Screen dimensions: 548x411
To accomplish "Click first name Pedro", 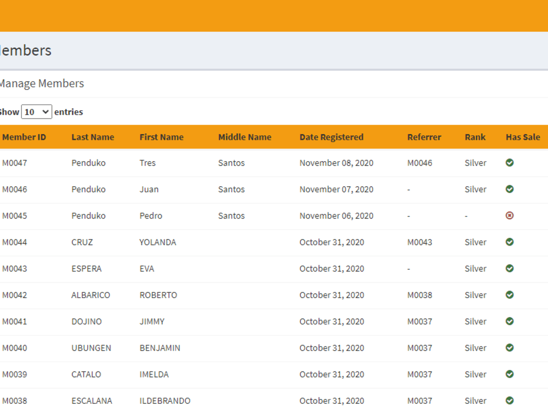I will pyautogui.click(x=151, y=215).
